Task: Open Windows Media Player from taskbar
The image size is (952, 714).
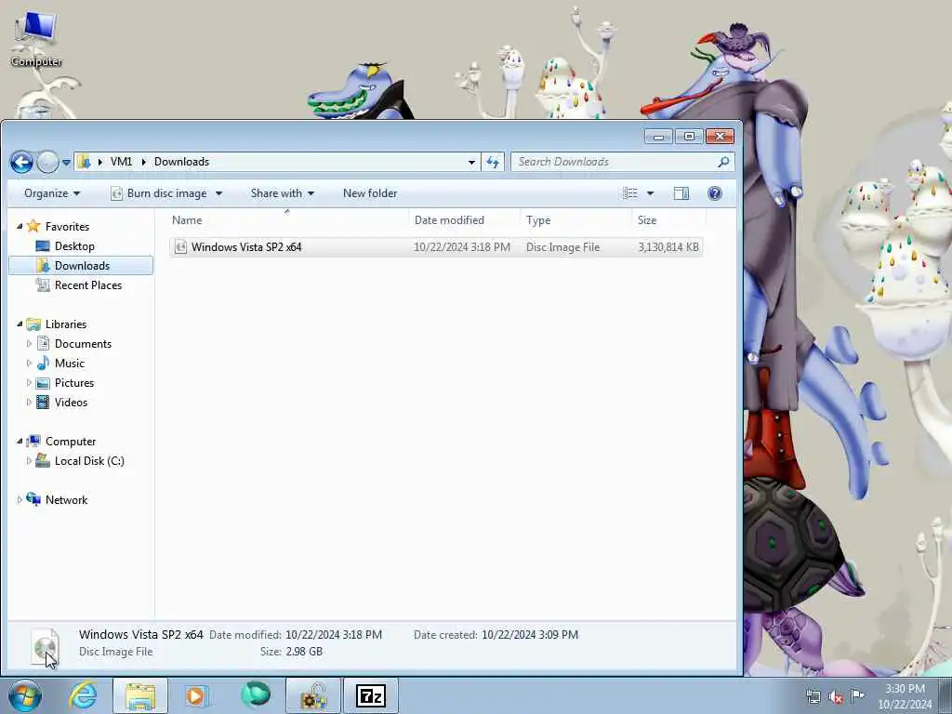Action: tap(197, 695)
